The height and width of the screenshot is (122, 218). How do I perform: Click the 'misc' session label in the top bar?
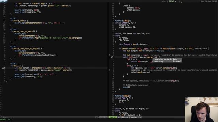(163, 1)
